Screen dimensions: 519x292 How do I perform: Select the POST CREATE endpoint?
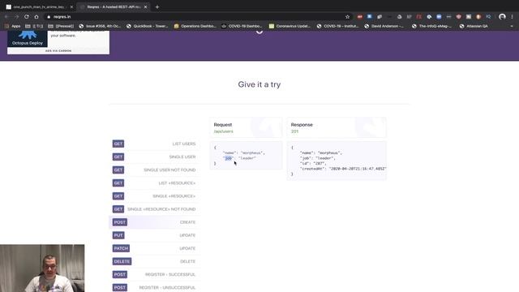(x=154, y=222)
